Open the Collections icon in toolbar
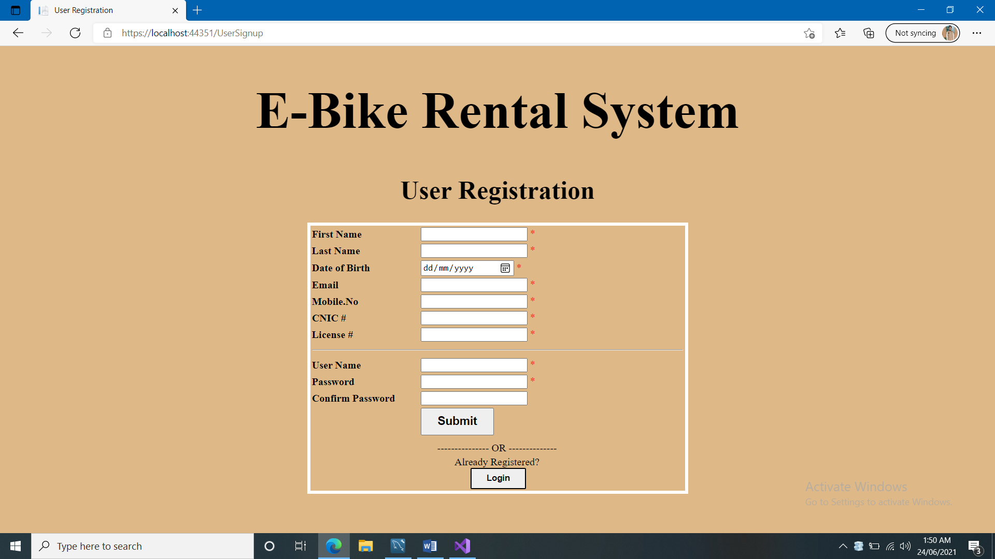995x559 pixels. point(869,33)
